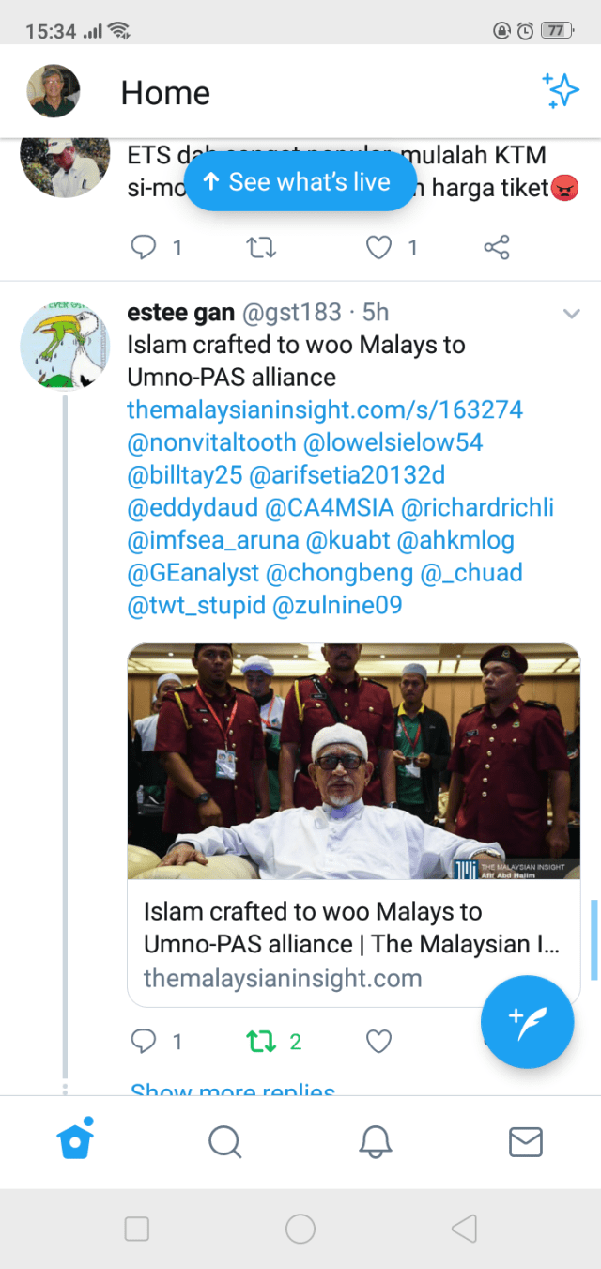The height and width of the screenshot is (1269, 601).
Task: Share the ETS KTM tweet
Action: [496, 247]
